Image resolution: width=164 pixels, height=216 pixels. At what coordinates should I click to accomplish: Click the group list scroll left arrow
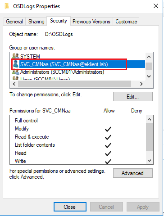click(x=14, y=84)
